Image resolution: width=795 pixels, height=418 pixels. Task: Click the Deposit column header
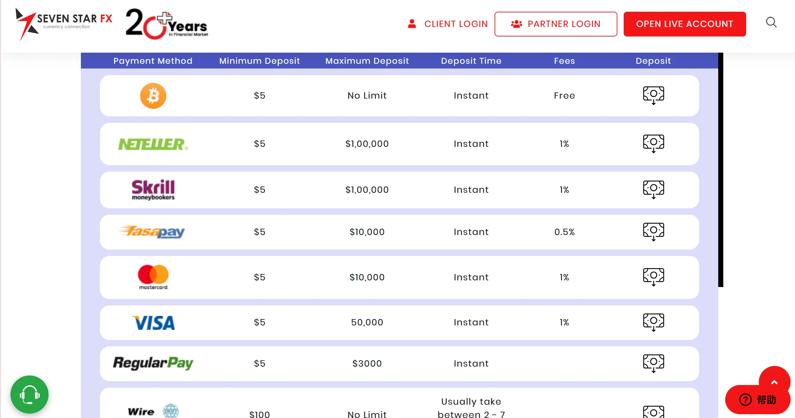[653, 61]
